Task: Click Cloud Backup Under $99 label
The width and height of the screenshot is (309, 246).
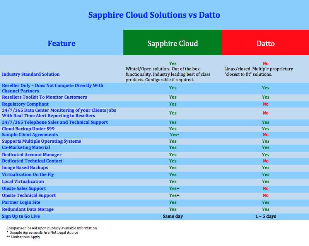Action: point(28,129)
